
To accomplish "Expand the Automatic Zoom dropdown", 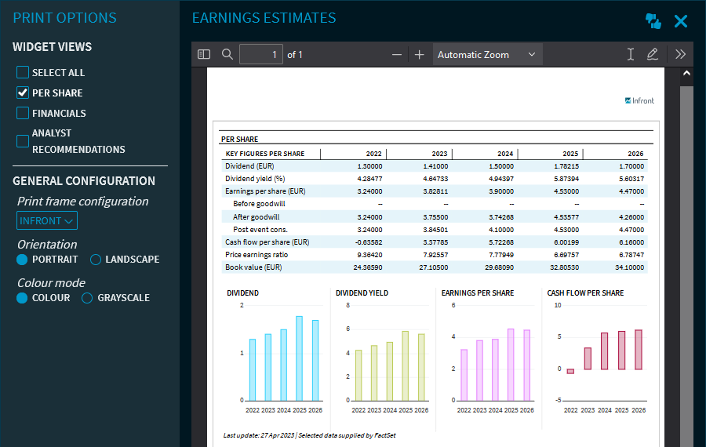I will [486, 55].
